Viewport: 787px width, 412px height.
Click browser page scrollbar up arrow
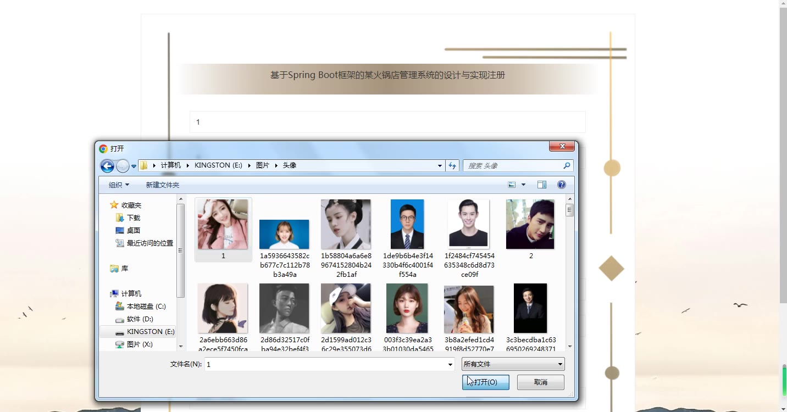[783, 4]
